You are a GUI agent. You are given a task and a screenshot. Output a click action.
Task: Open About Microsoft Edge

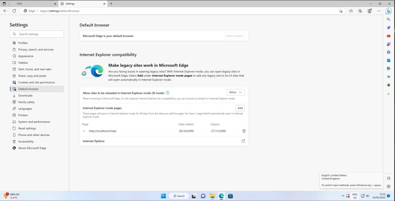(x=37, y=148)
